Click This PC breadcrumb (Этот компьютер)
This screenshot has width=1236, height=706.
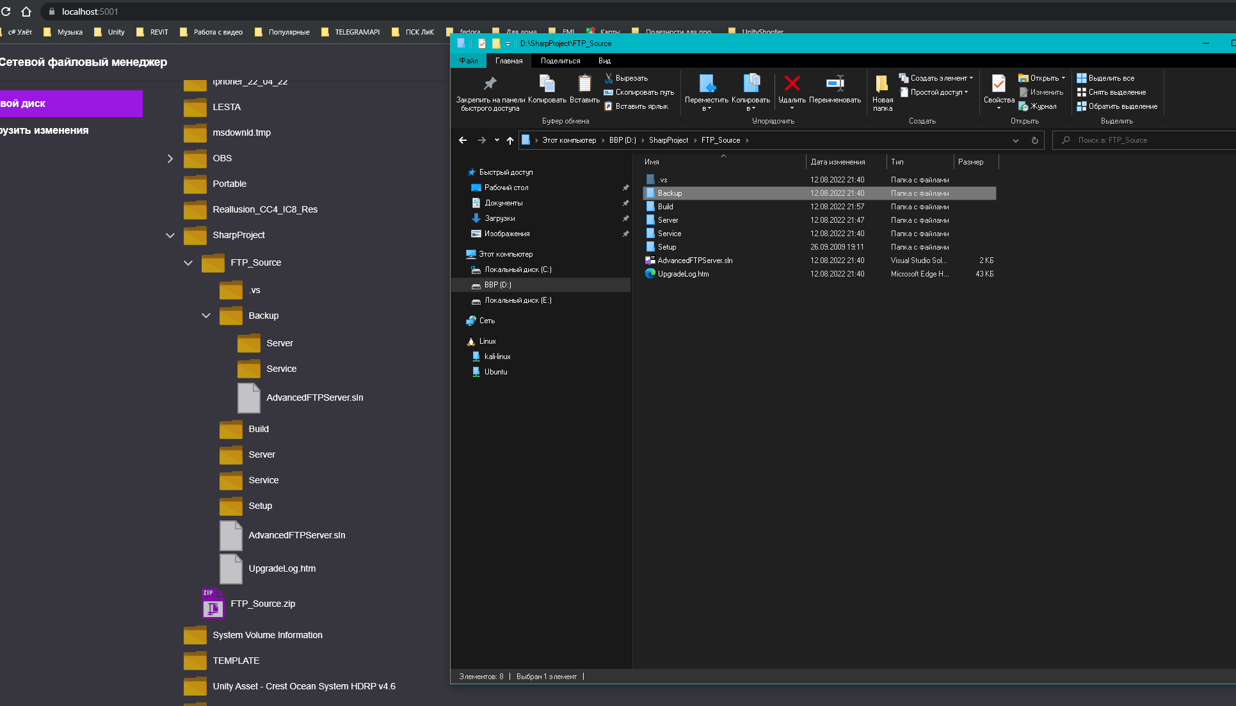[x=569, y=140]
